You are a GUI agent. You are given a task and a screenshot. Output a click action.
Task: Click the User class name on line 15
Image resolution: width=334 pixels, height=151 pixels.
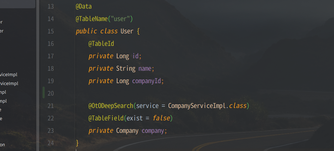[x=127, y=32]
